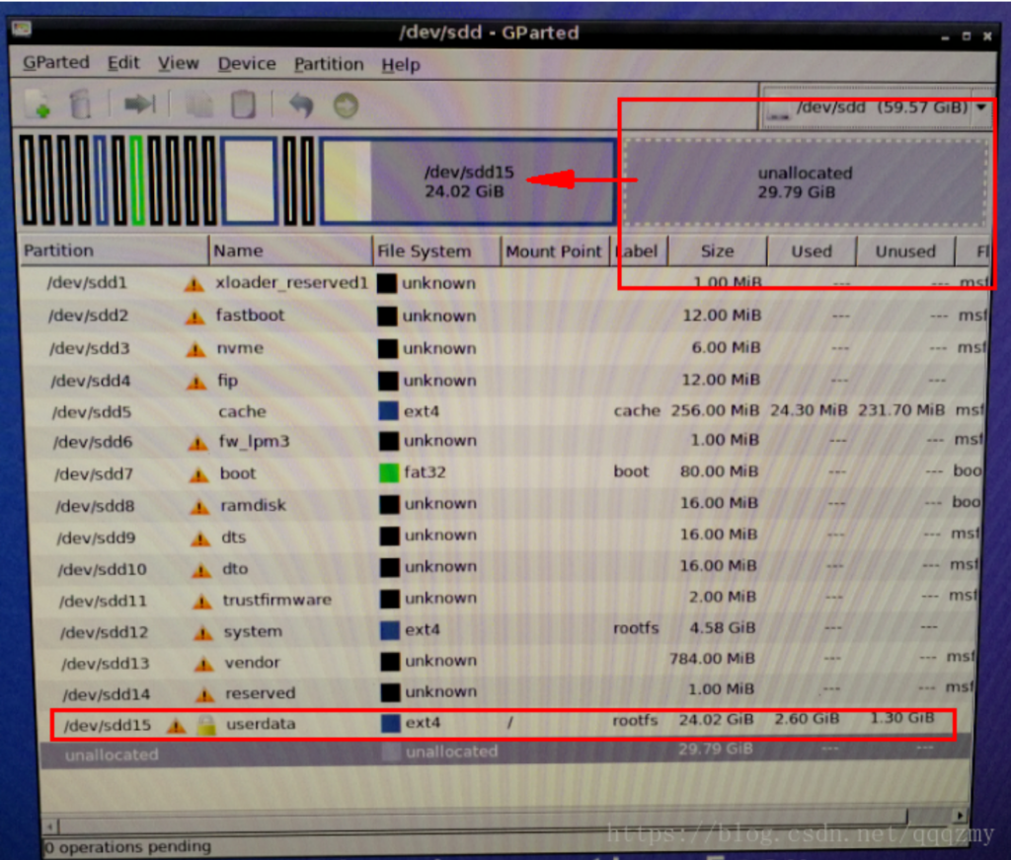
Task: Click the green fat32 color swatch
Action: (x=389, y=472)
